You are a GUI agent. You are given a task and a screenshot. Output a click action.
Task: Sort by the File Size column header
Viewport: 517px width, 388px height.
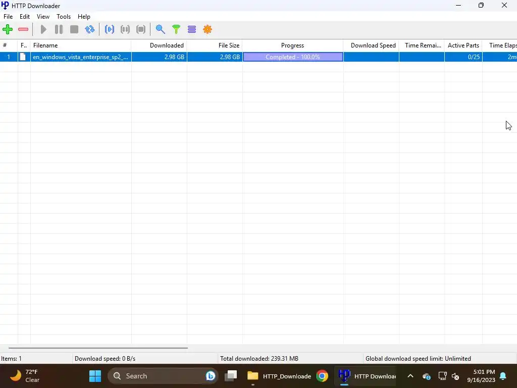pyautogui.click(x=215, y=45)
